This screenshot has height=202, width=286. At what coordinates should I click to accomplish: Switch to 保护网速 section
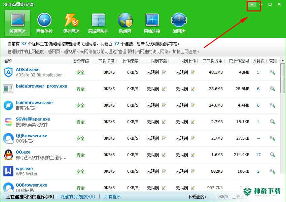pos(71,23)
